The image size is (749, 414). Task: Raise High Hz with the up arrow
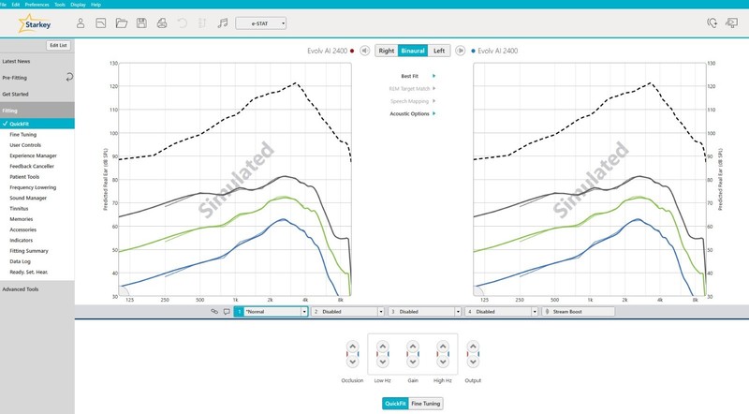443,347
